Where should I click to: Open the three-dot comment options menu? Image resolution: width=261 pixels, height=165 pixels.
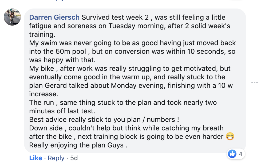click(x=255, y=82)
